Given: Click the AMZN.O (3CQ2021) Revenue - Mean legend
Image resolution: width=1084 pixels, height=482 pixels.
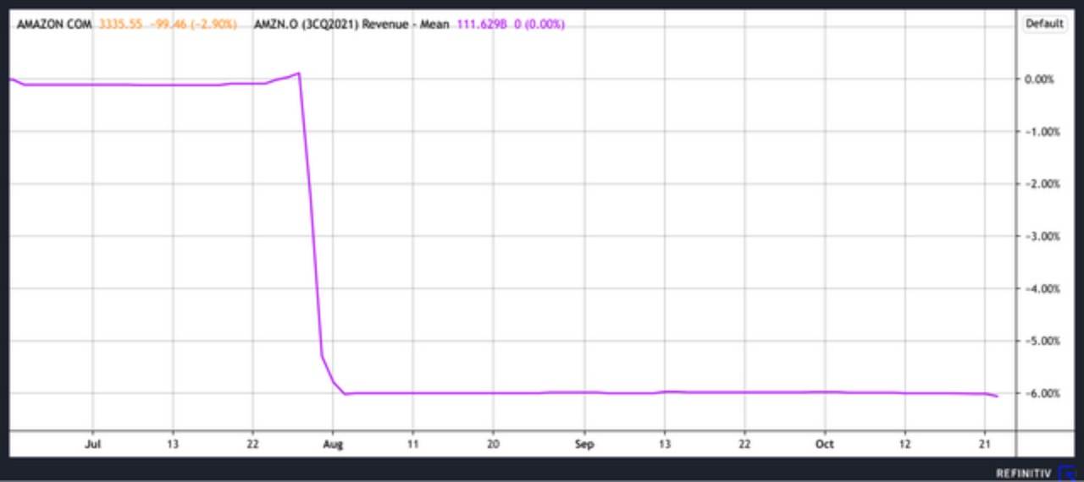Looking at the screenshot, I should pyautogui.click(x=351, y=25).
